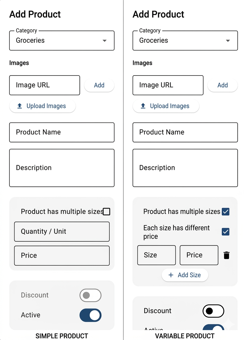Click Add next to Image URL field
This screenshot has width=244, height=340.
[99, 85]
